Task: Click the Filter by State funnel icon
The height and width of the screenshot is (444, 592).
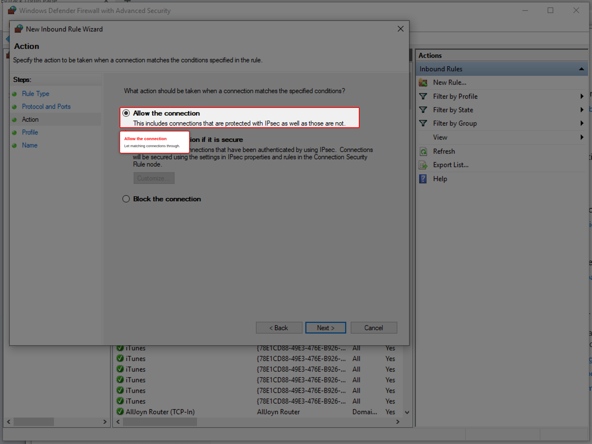Action: [x=423, y=110]
